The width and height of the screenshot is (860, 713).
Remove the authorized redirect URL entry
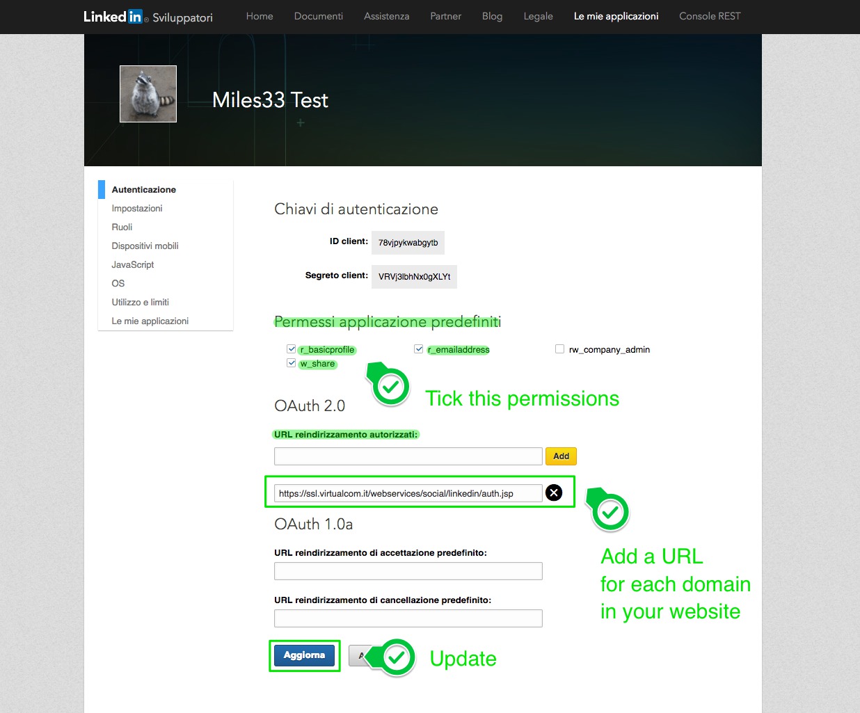point(554,492)
